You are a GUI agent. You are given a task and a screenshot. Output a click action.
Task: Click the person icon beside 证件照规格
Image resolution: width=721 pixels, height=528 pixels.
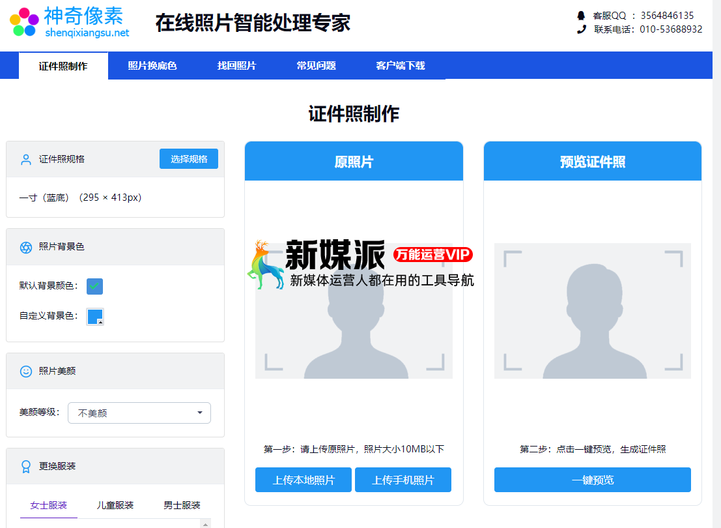(26, 159)
